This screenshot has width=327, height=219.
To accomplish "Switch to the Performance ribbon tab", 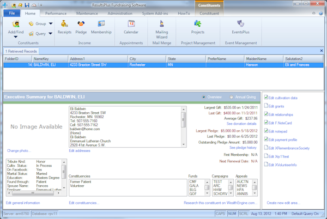I will (56, 13).
